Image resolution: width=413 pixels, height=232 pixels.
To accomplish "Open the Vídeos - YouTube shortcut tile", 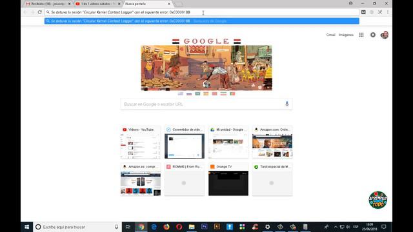I will tap(141, 142).
